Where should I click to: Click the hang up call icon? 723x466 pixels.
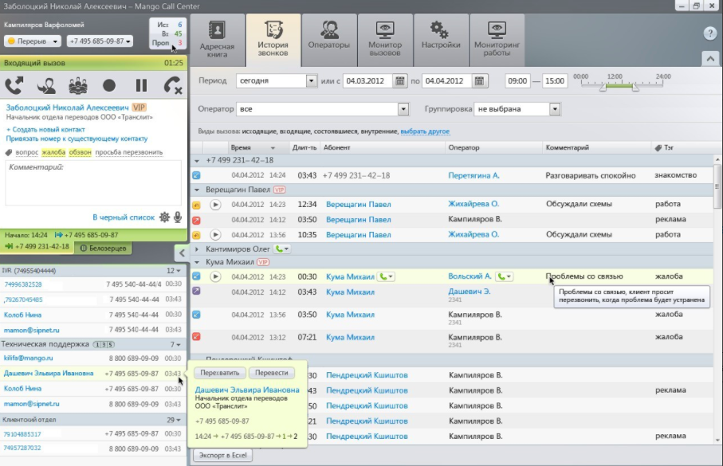click(172, 85)
